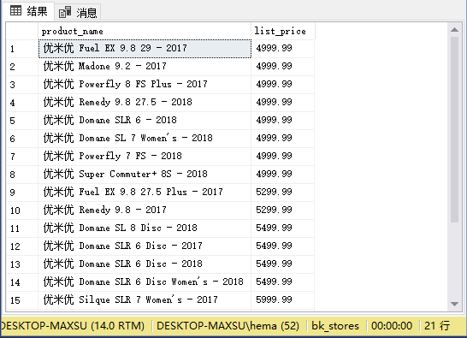Click status bar server DESKTOP-MAXSU (14.0 RTM)
Viewport: 467px width, 338px height.
[73, 326]
